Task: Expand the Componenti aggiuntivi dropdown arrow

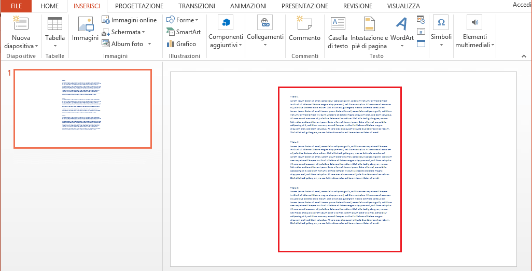Action: [240, 46]
